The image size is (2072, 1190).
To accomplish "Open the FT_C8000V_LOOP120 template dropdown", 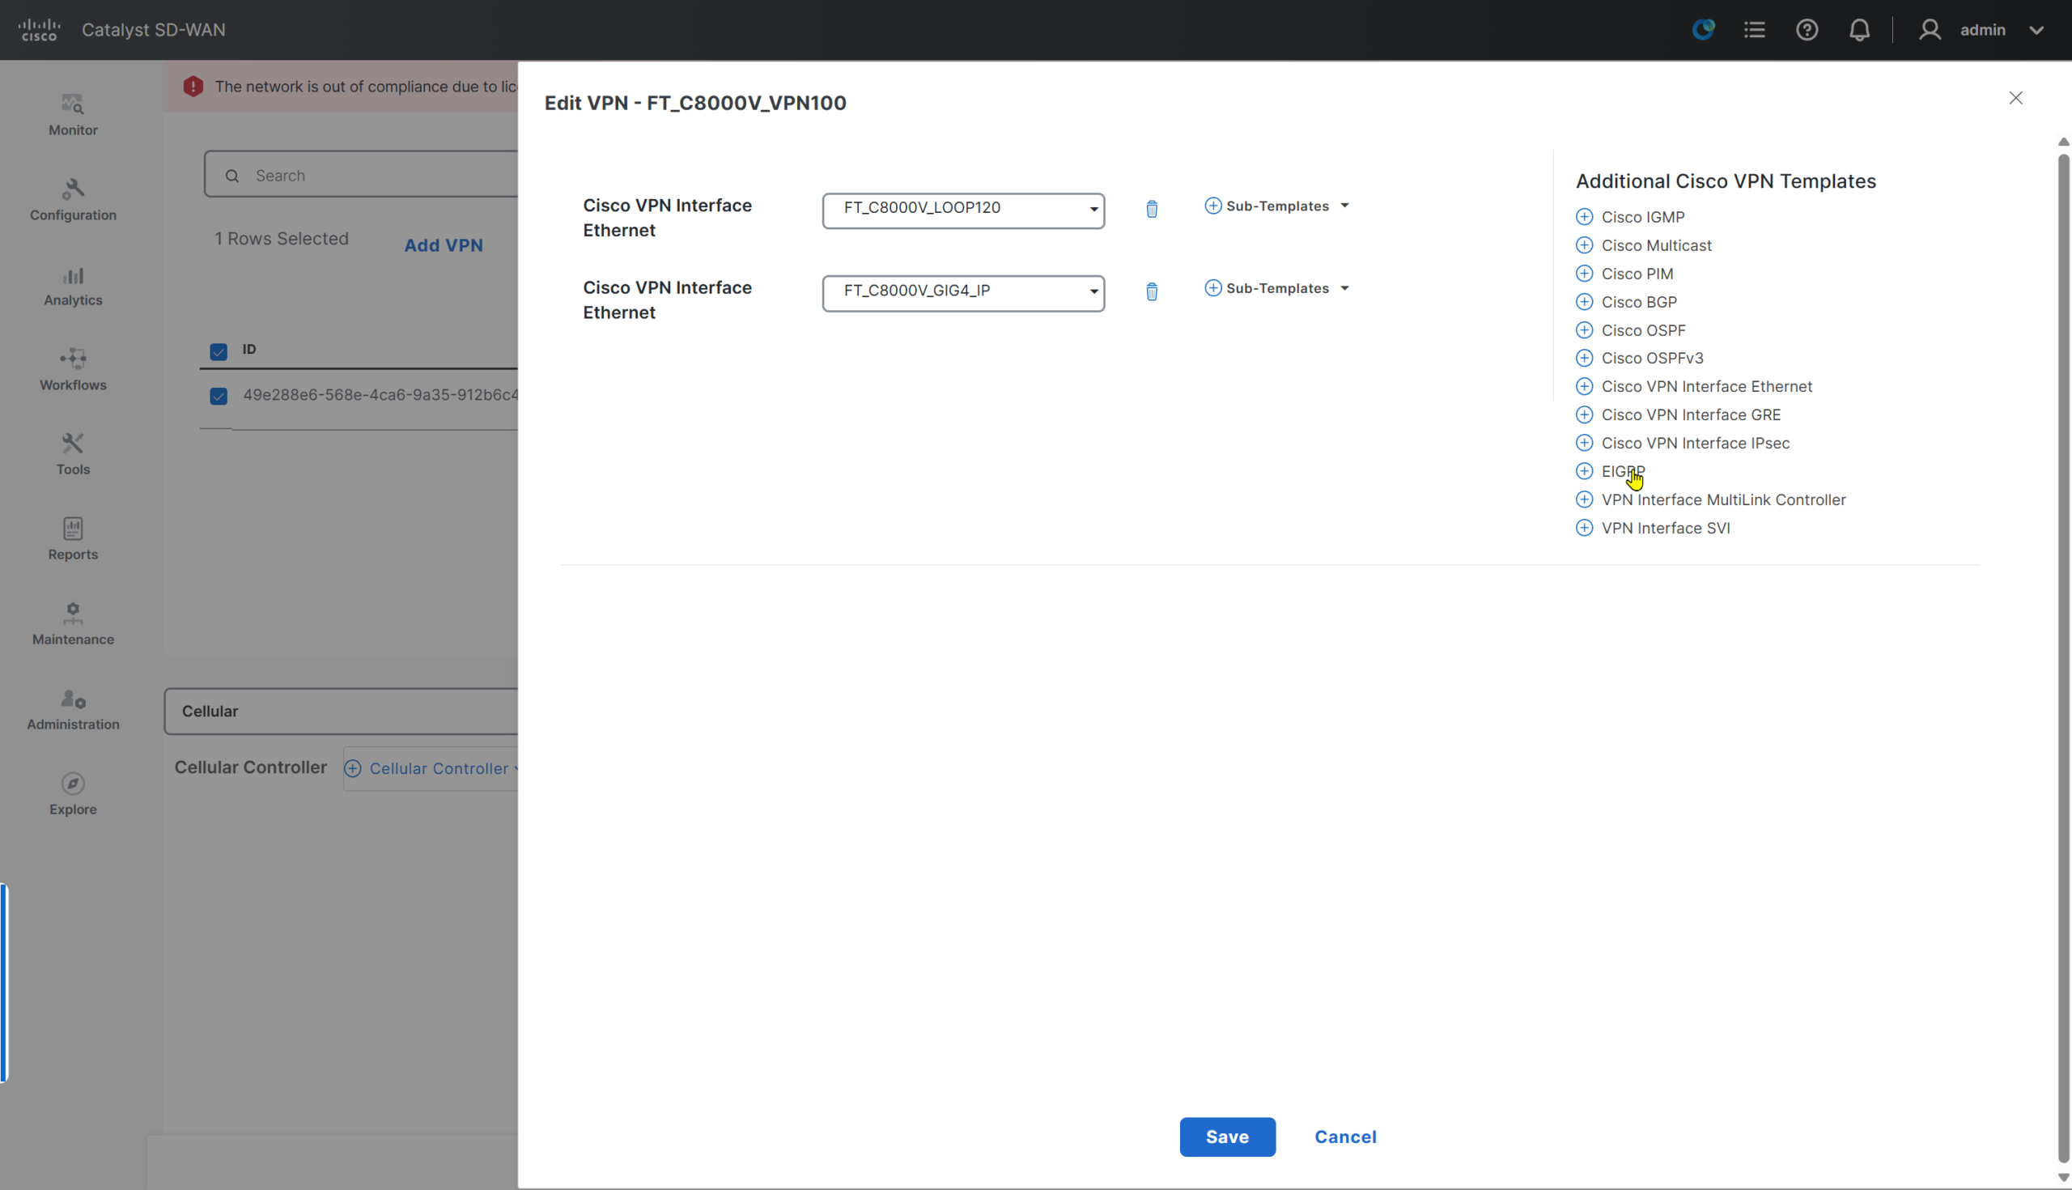I will [x=963, y=210].
